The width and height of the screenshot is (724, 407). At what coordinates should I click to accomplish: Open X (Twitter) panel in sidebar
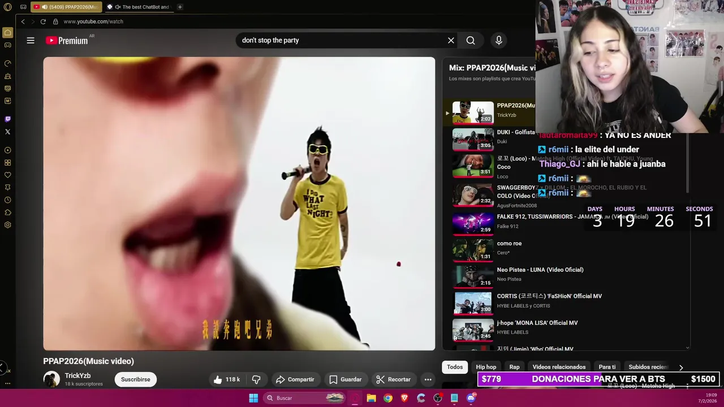coord(7,132)
